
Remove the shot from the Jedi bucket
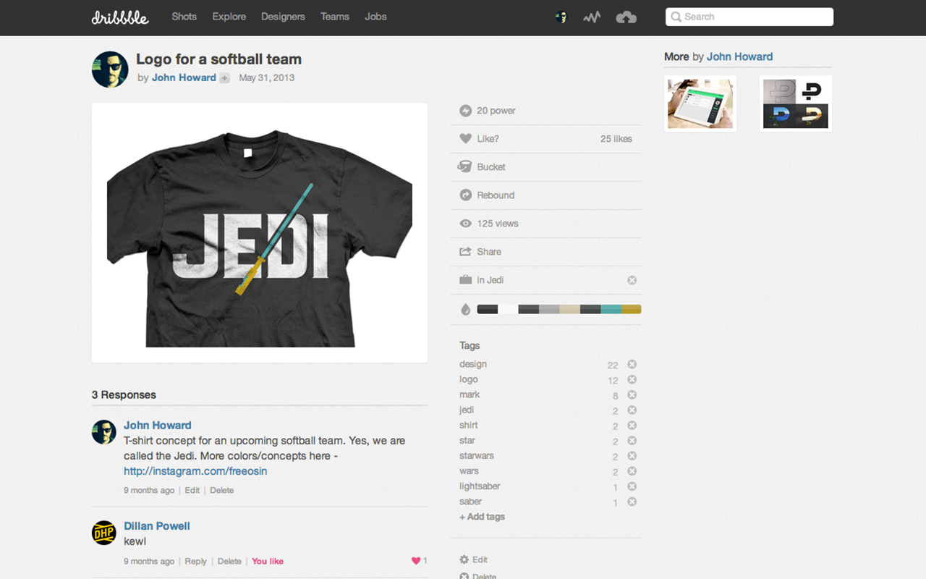click(x=632, y=280)
